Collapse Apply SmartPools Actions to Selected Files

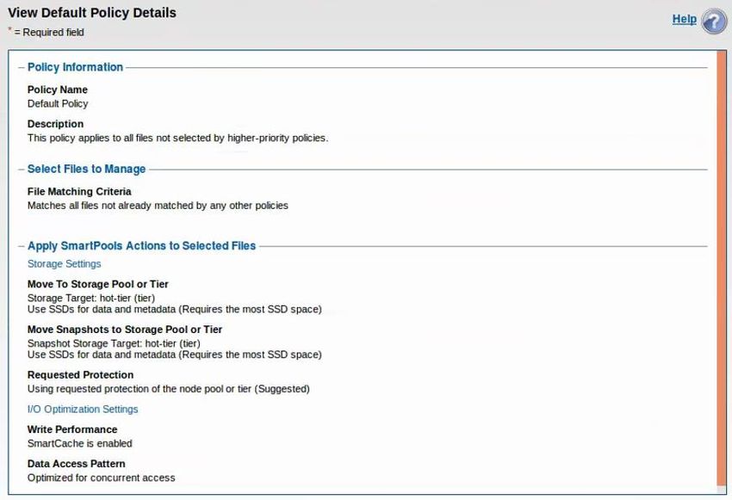pos(21,246)
